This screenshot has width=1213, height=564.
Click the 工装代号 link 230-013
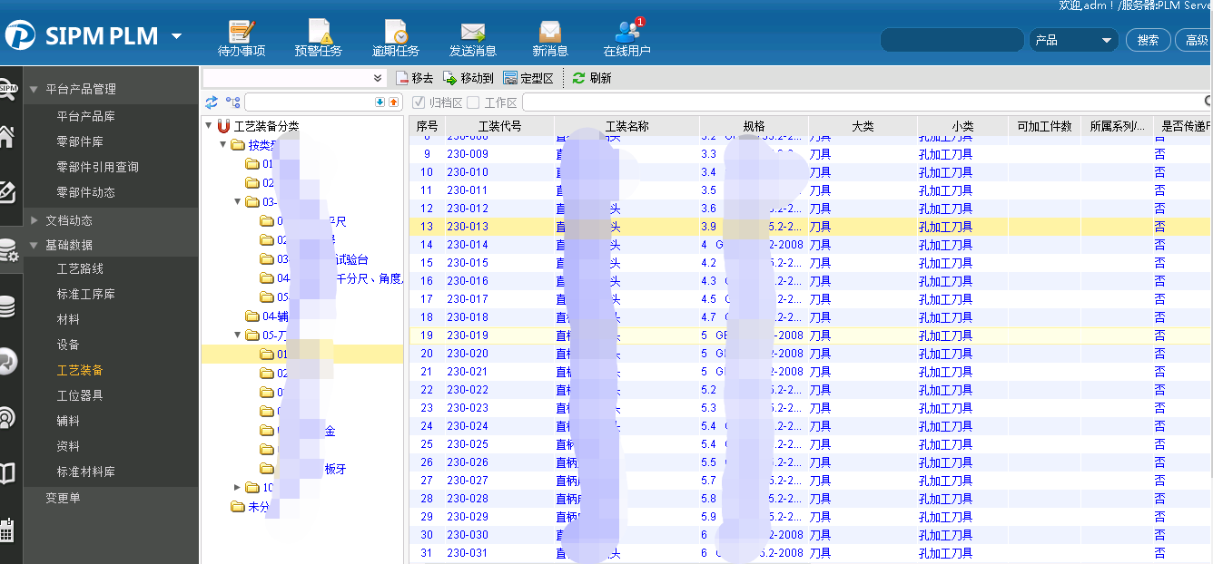point(468,227)
